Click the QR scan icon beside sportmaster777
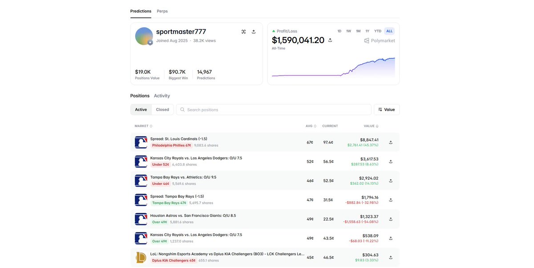Image resolution: width=534 pixels, height=268 pixels. pos(243,32)
